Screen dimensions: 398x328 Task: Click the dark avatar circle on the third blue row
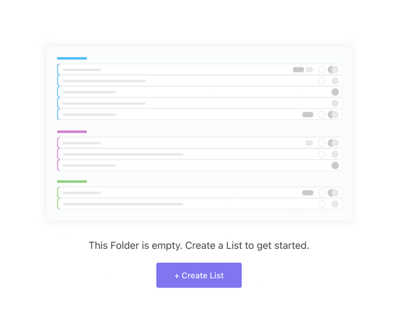pos(335,92)
